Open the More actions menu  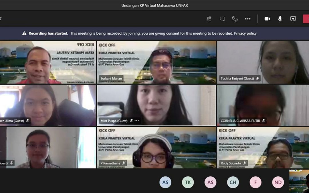(248, 18)
